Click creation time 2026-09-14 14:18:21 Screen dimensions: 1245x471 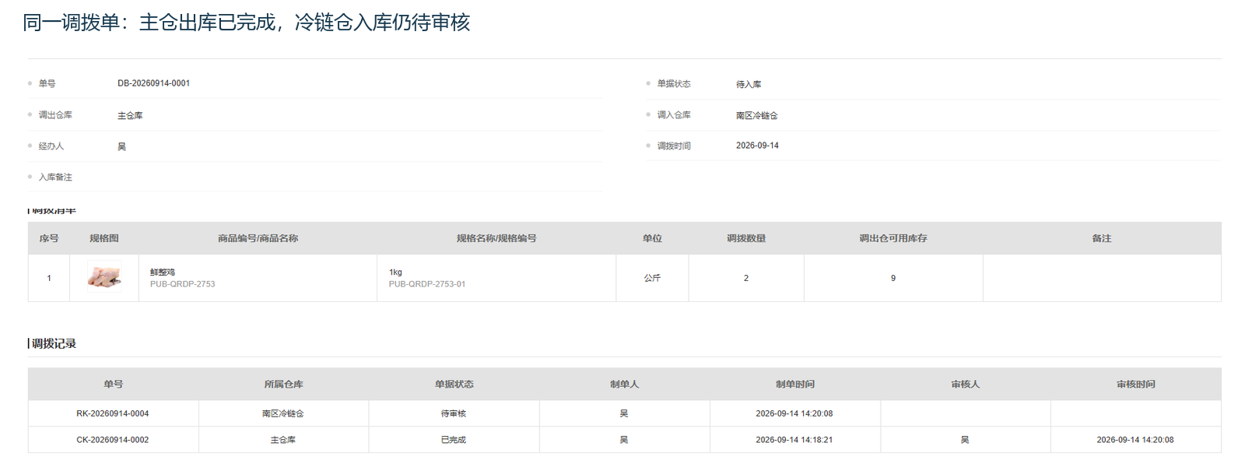pyautogui.click(x=794, y=440)
